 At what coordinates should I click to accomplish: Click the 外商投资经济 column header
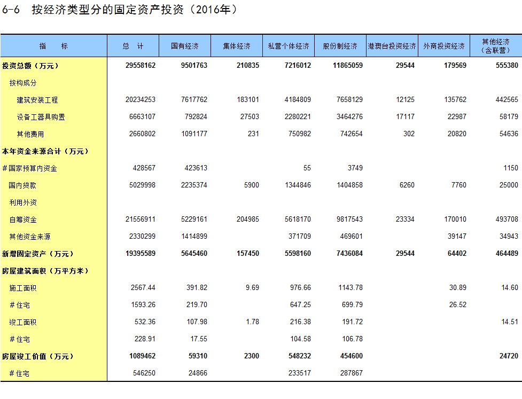(x=443, y=46)
